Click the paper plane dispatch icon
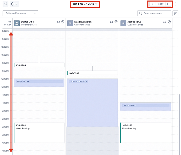181x155 pixels. 5,4
